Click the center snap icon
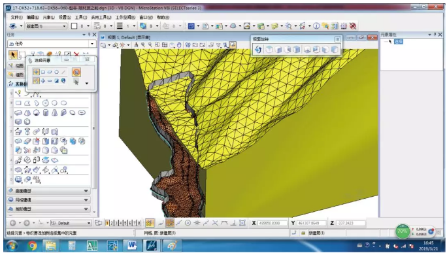The width and height of the screenshot is (447, 255). (188, 223)
